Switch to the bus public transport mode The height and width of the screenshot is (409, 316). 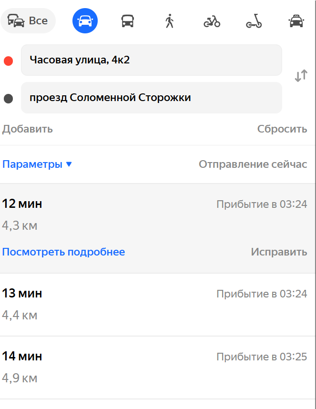point(127,21)
